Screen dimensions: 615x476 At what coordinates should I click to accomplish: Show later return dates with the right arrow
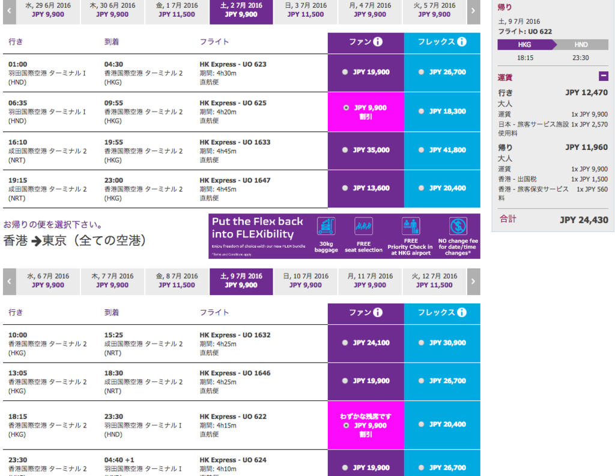(473, 281)
